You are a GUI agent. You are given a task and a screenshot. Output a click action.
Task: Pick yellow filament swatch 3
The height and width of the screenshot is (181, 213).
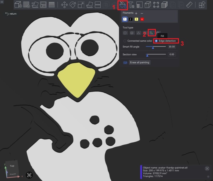click(x=136, y=19)
